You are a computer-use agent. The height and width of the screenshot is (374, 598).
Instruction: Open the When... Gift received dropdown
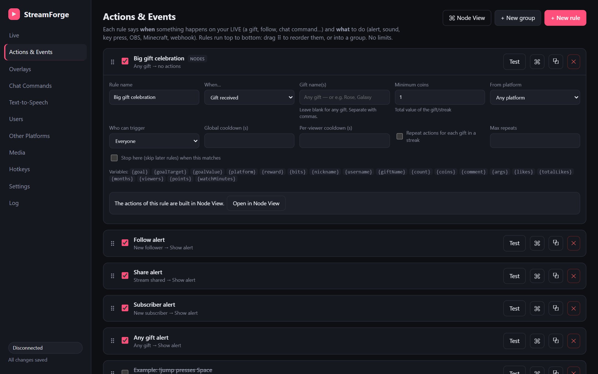click(x=249, y=98)
